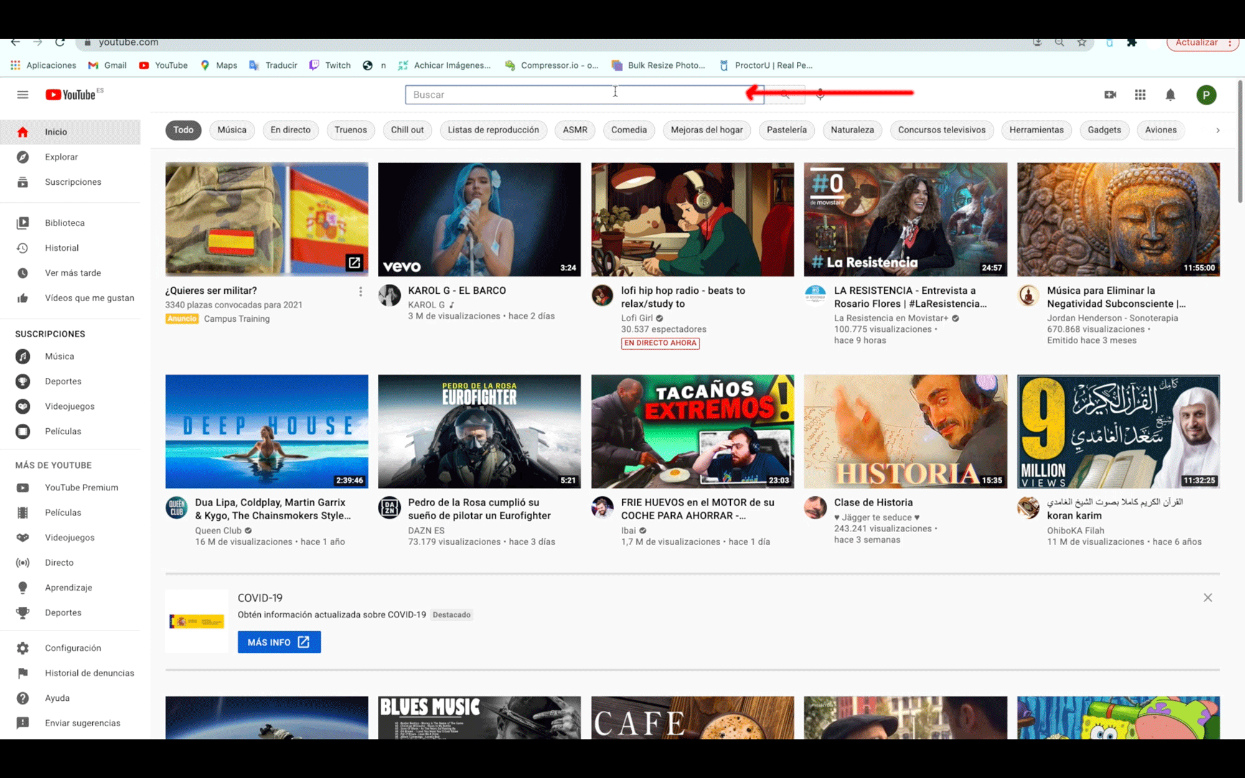Click the YouTube menu hamburger icon
Image resolution: width=1245 pixels, height=778 pixels.
point(22,94)
